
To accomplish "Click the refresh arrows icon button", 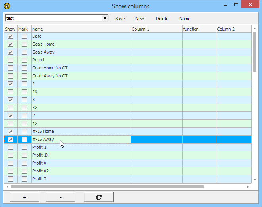I will pos(98,197).
